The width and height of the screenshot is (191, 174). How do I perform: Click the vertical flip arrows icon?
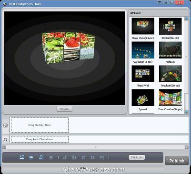point(92,157)
